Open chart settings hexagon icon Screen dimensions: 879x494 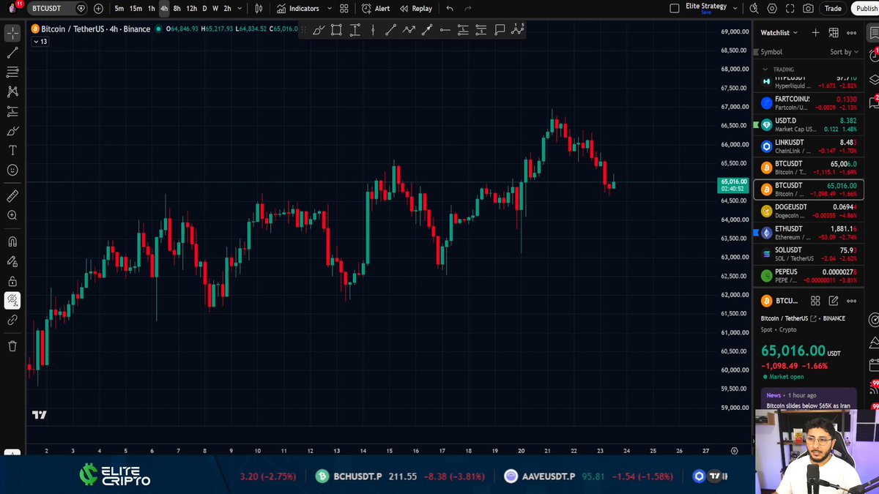pyautogui.click(x=772, y=9)
